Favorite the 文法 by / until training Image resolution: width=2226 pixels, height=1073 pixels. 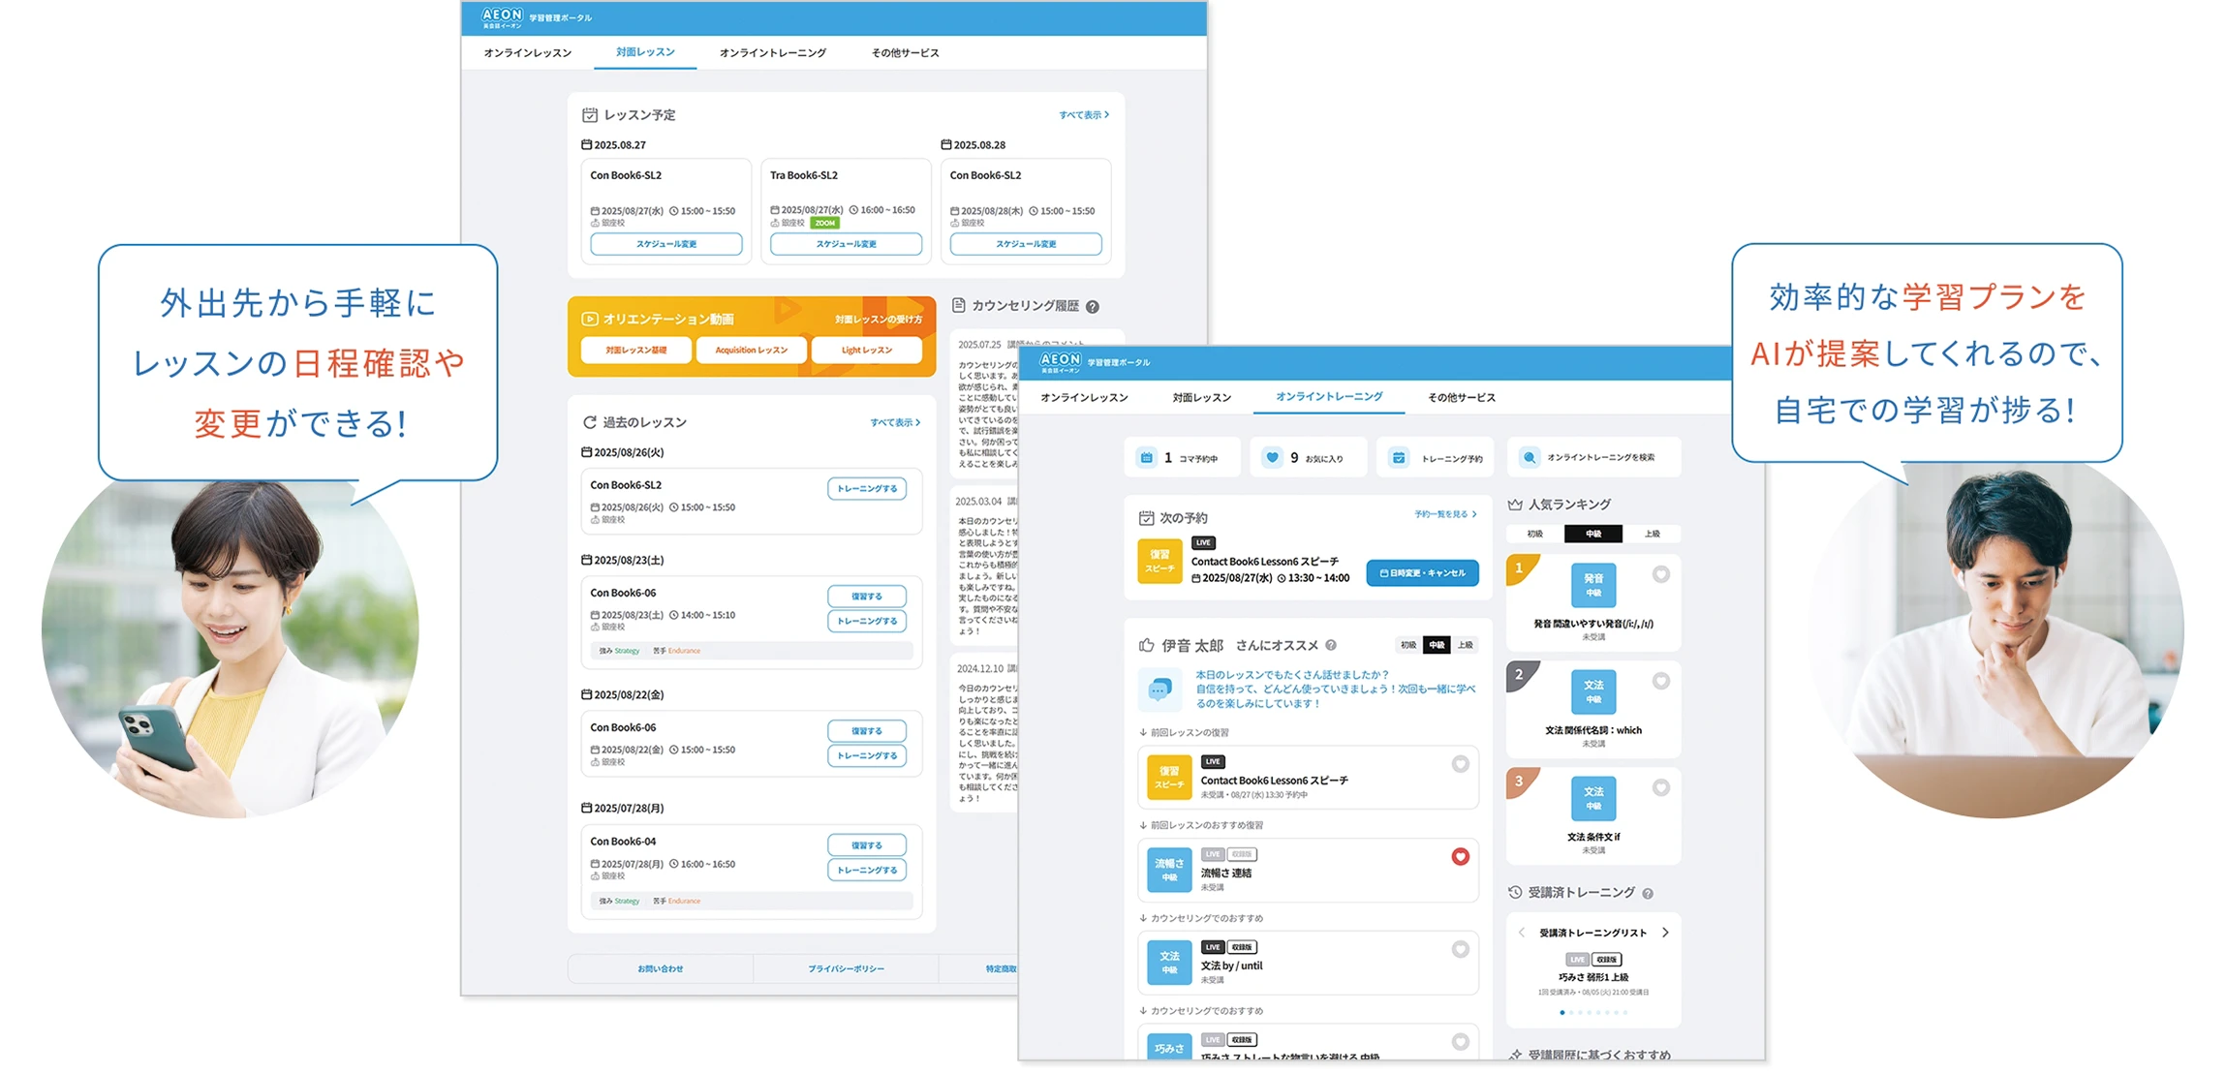coord(1461,949)
